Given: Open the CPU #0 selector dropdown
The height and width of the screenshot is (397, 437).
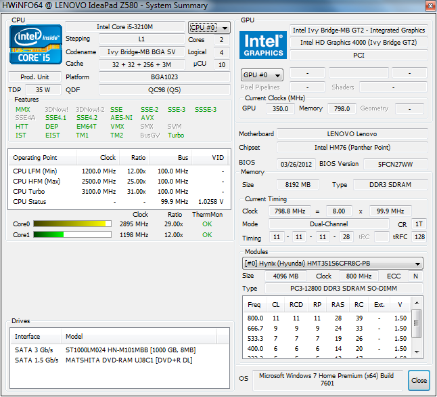Looking at the screenshot, I should [209, 28].
